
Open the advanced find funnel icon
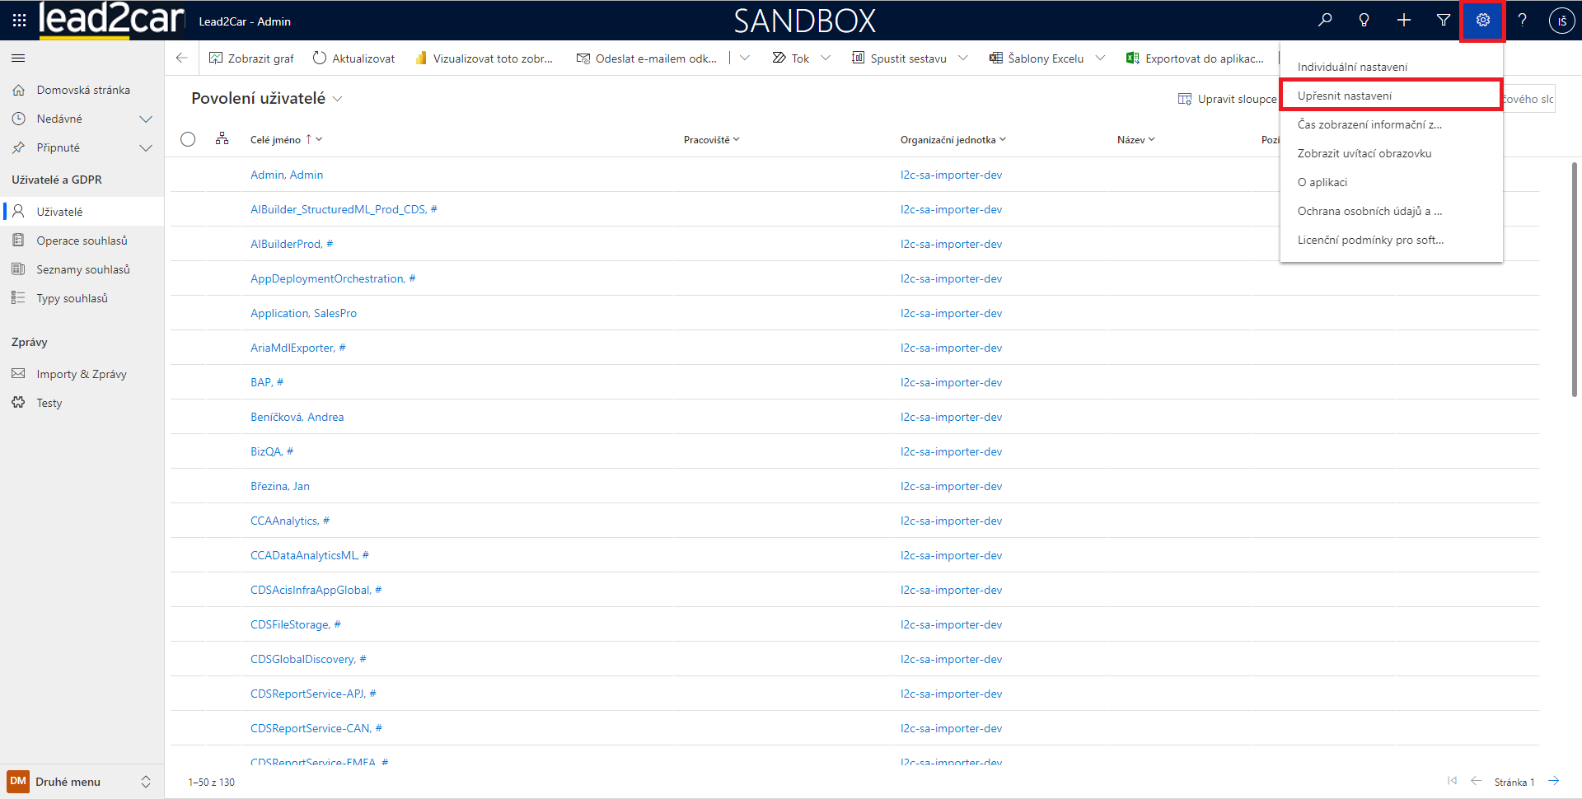(1444, 21)
